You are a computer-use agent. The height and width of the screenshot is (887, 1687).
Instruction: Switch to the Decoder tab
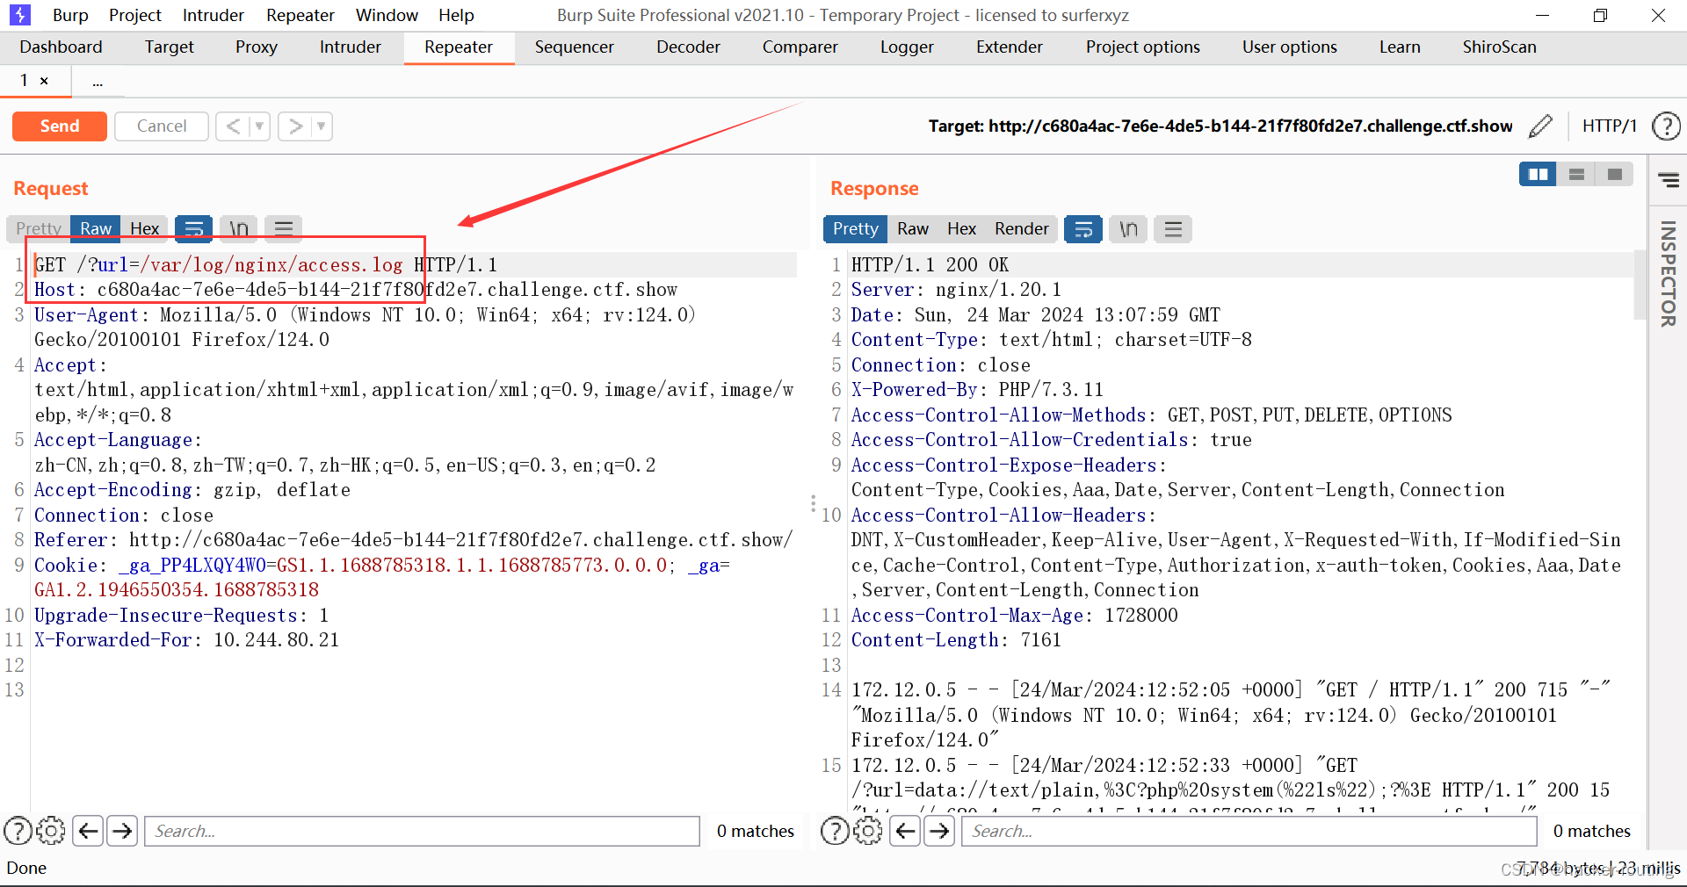(688, 47)
